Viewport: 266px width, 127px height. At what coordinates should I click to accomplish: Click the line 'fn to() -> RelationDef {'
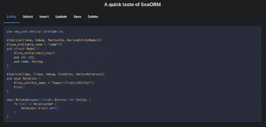[35, 104]
